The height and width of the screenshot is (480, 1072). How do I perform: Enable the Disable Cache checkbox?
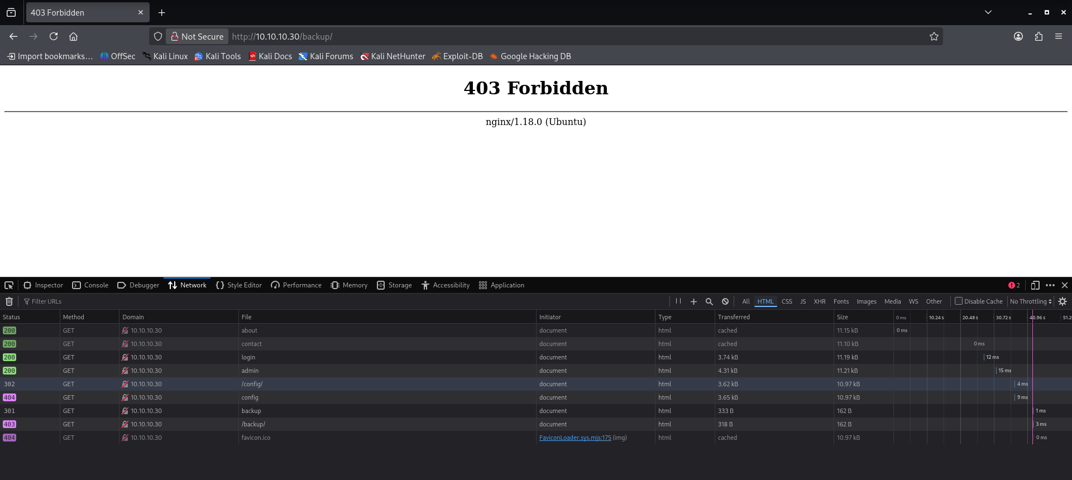(x=959, y=301)
